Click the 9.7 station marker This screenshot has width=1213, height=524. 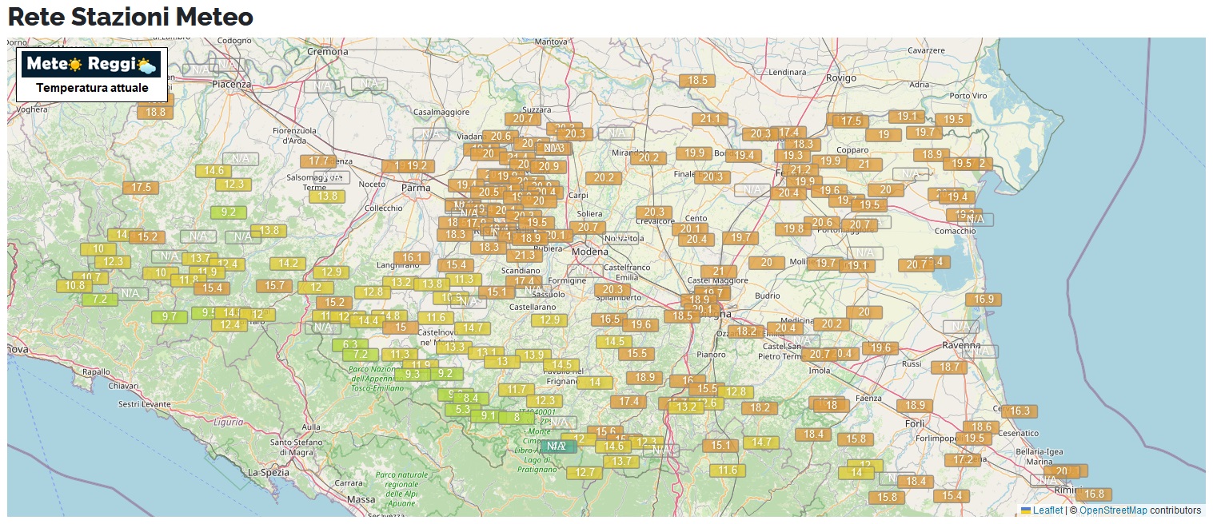170,316
